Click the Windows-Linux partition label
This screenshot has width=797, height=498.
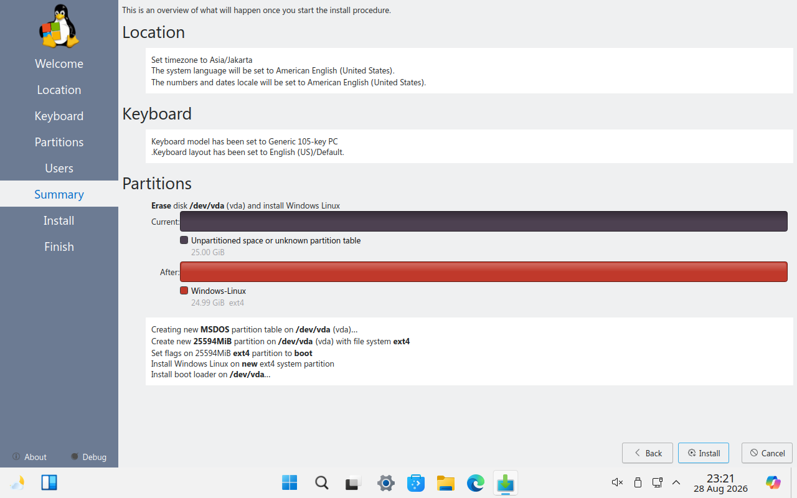[219, 291]
